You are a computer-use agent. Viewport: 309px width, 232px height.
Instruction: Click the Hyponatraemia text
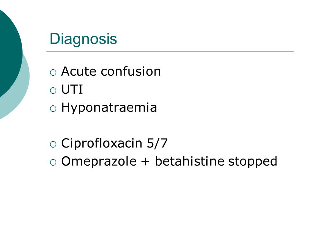click(x=109, y=108)
